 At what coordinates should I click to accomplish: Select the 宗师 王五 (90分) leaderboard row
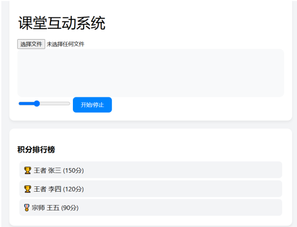[x=151, y=207]
